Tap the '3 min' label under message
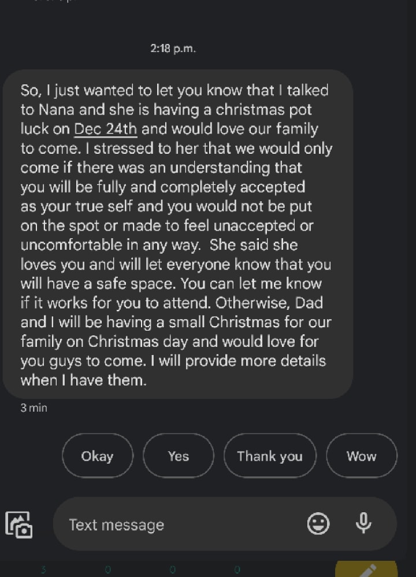Image resolution: width=416 pixels, height=577 pixels. pos(34,408)
